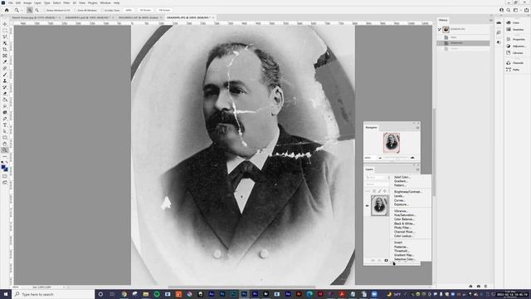Select the Eraser tool
Screen dimensions: 531x299
(5, 94)
